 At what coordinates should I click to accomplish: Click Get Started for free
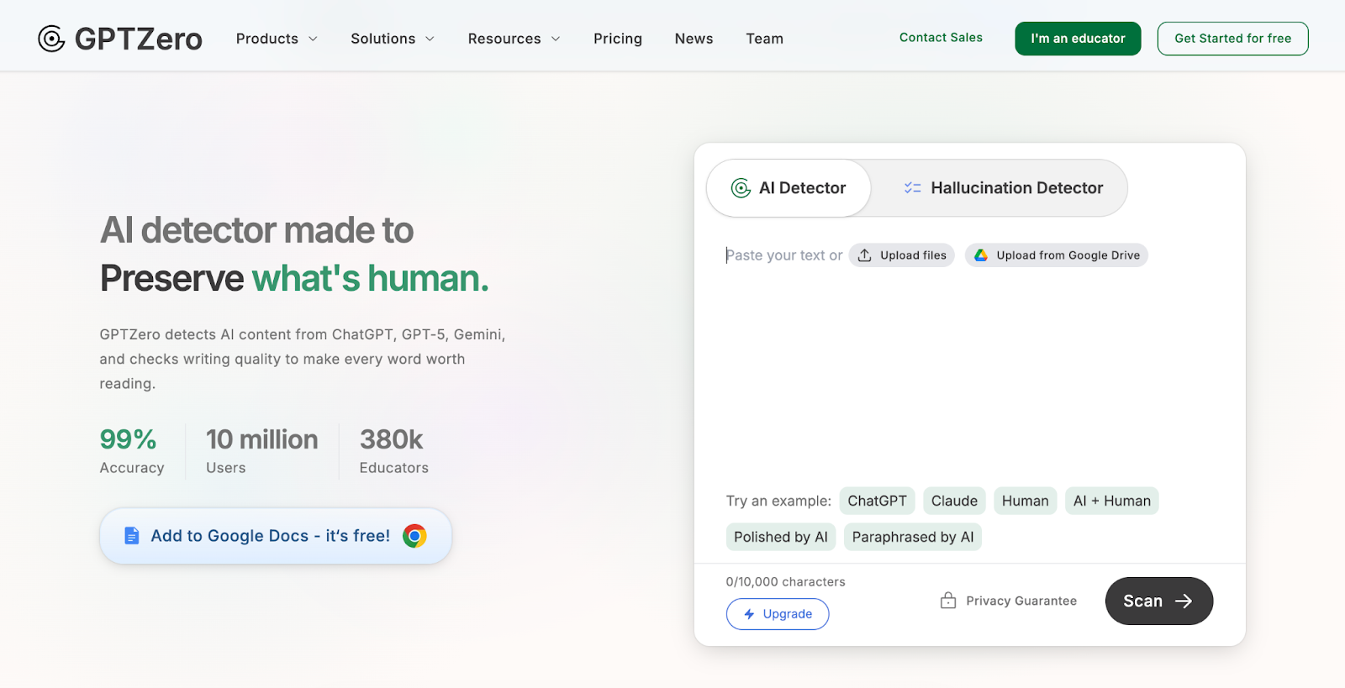pos(1232,39)
